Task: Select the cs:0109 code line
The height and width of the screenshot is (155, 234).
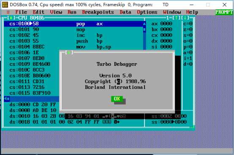Action: coord(32,64)
